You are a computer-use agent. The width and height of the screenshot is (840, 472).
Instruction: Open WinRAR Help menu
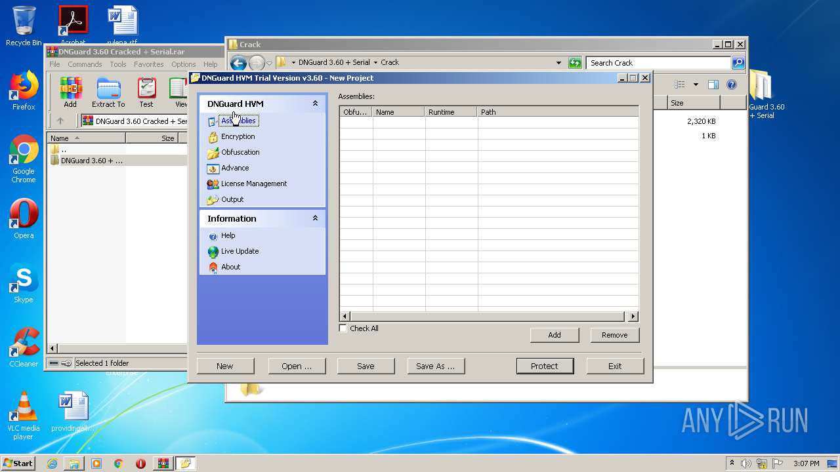click(x=210, y=64)
